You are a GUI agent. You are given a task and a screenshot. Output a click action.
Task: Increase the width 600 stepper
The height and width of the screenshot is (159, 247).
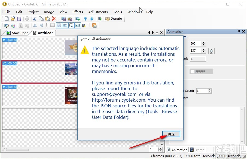pyautogui.click(x=204, y=42)
